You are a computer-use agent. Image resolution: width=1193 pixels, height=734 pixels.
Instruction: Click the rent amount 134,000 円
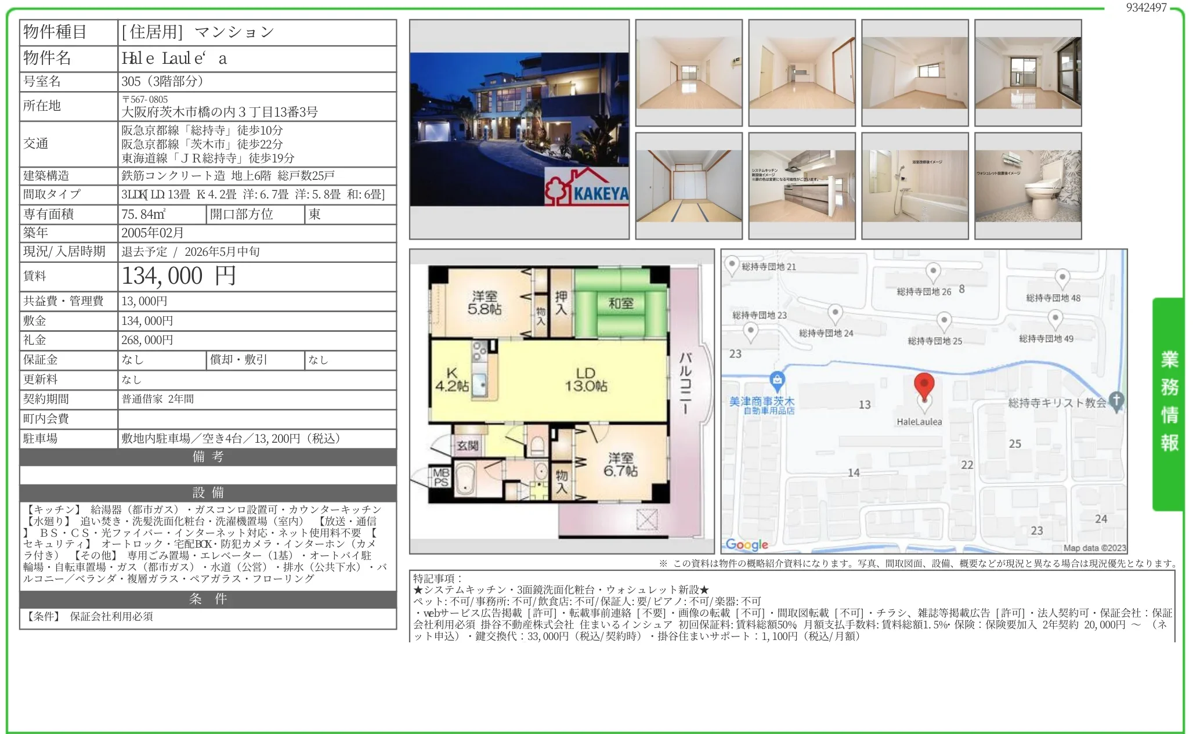click(179, 276)
